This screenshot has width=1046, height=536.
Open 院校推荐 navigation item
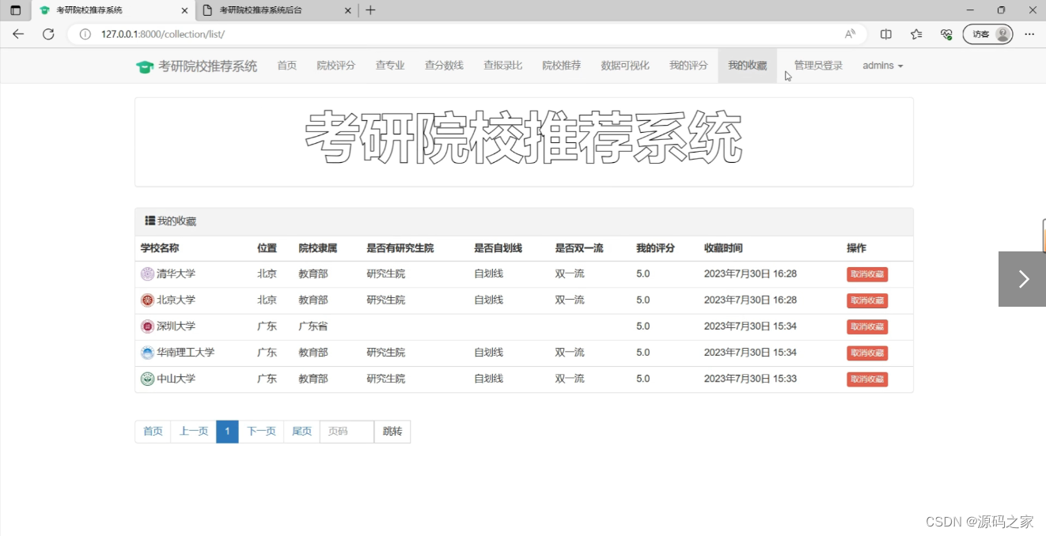click(x=562, y=66)
